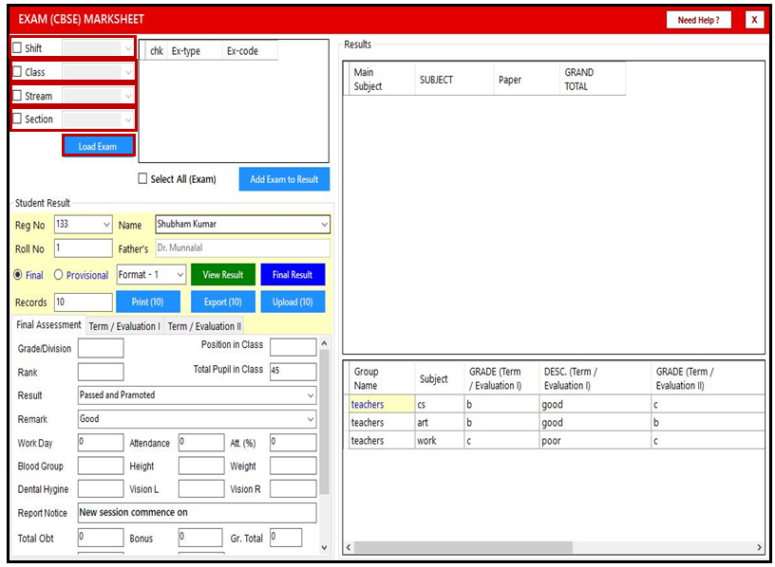Open the student Name dropdown
This screenshot has height=567, width=775.
[324, 225]
